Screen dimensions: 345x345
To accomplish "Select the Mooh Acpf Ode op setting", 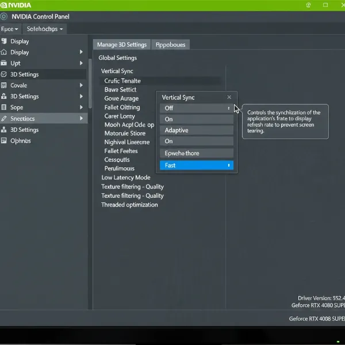I will [129, 125].
